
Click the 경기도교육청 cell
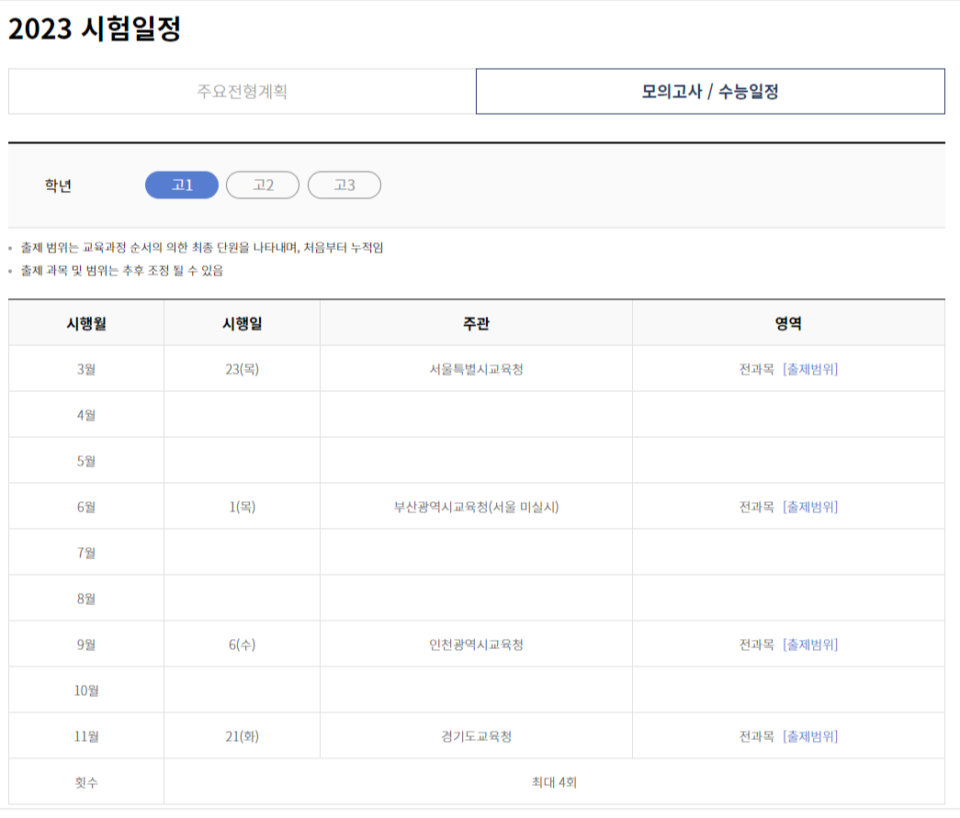click(x=477, y=736)
